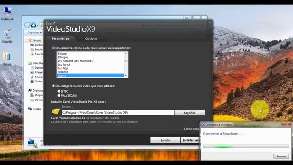Click the Modifier button
293x165 pixels.
click(190, 113)
